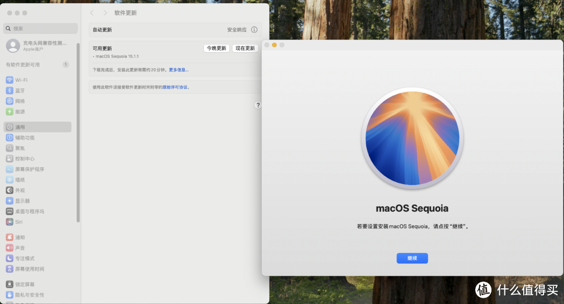Open the Siri icon in sidebar
The width and height of the screenshot is (564, 304).
point(10,222)
